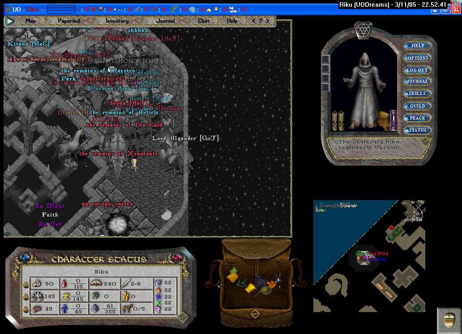This screenshot has width=462, height=334.
Task: Click the pentagram virtue icon atop the paperdoll
Action: [363, 30]
